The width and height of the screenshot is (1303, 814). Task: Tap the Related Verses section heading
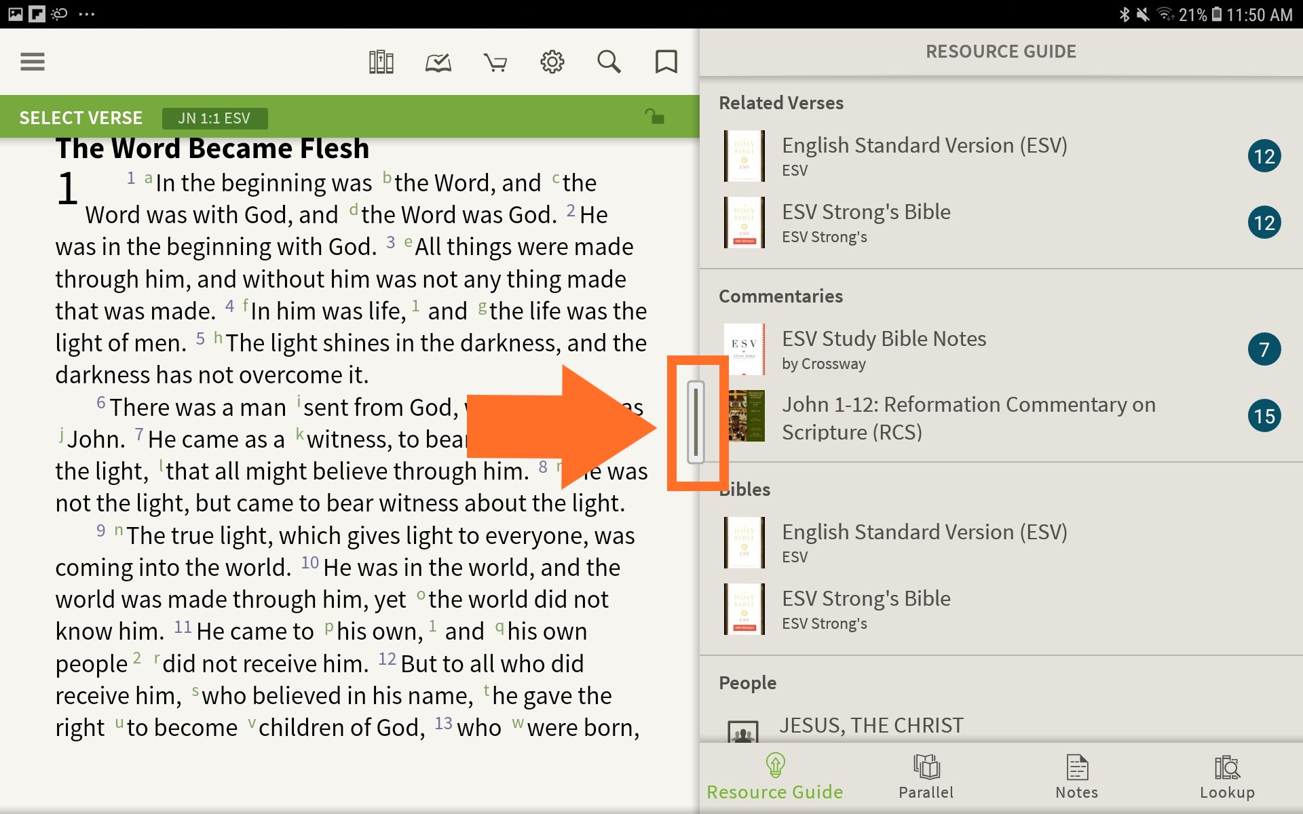781,103
